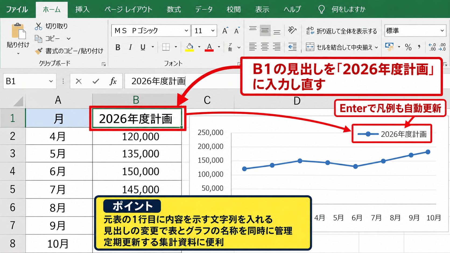Click the decrease decimal icon
This screenshot has width=450, height=253.
click(442, 47)
